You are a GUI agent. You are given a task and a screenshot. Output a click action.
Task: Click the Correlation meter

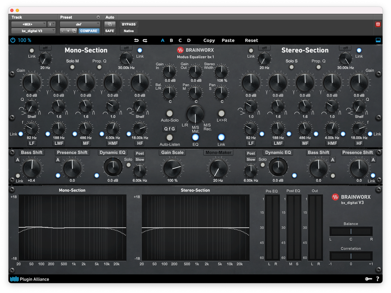point(351,256)
